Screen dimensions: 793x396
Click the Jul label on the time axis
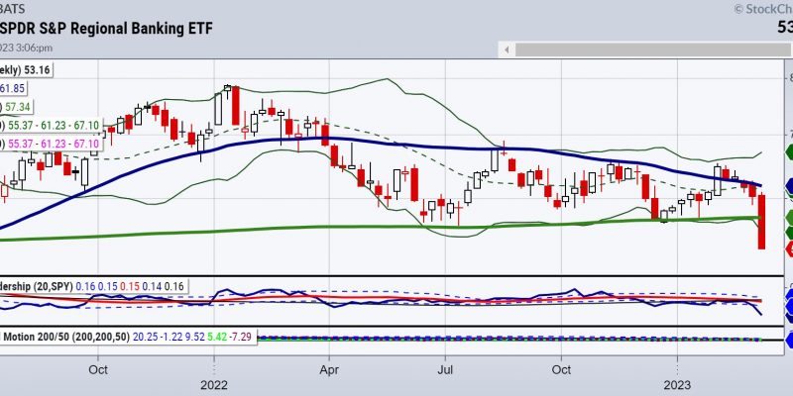click(445, 369)
